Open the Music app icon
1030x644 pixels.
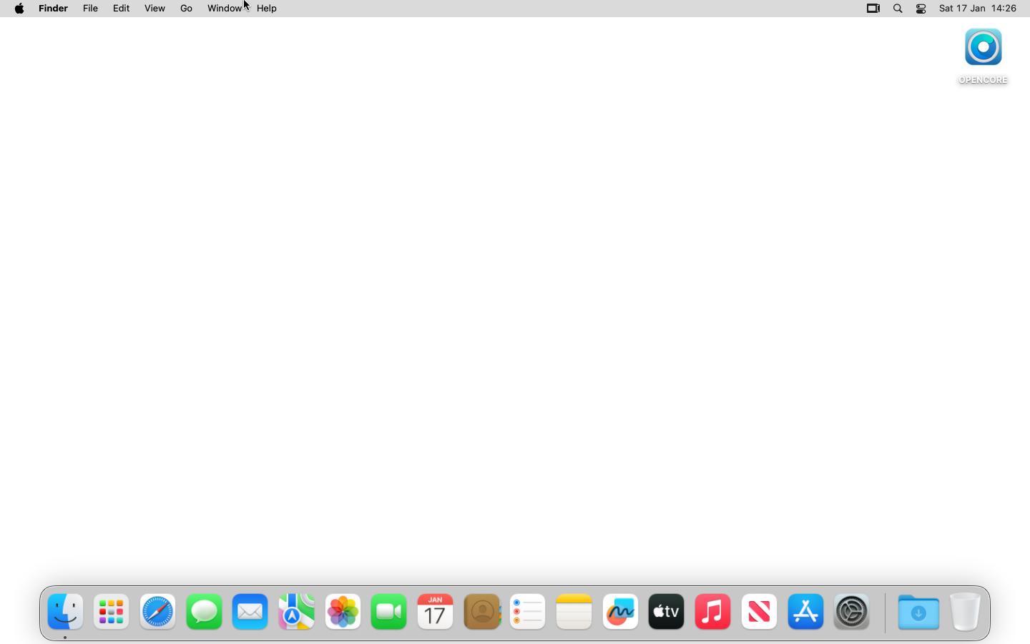click(713, 612)
